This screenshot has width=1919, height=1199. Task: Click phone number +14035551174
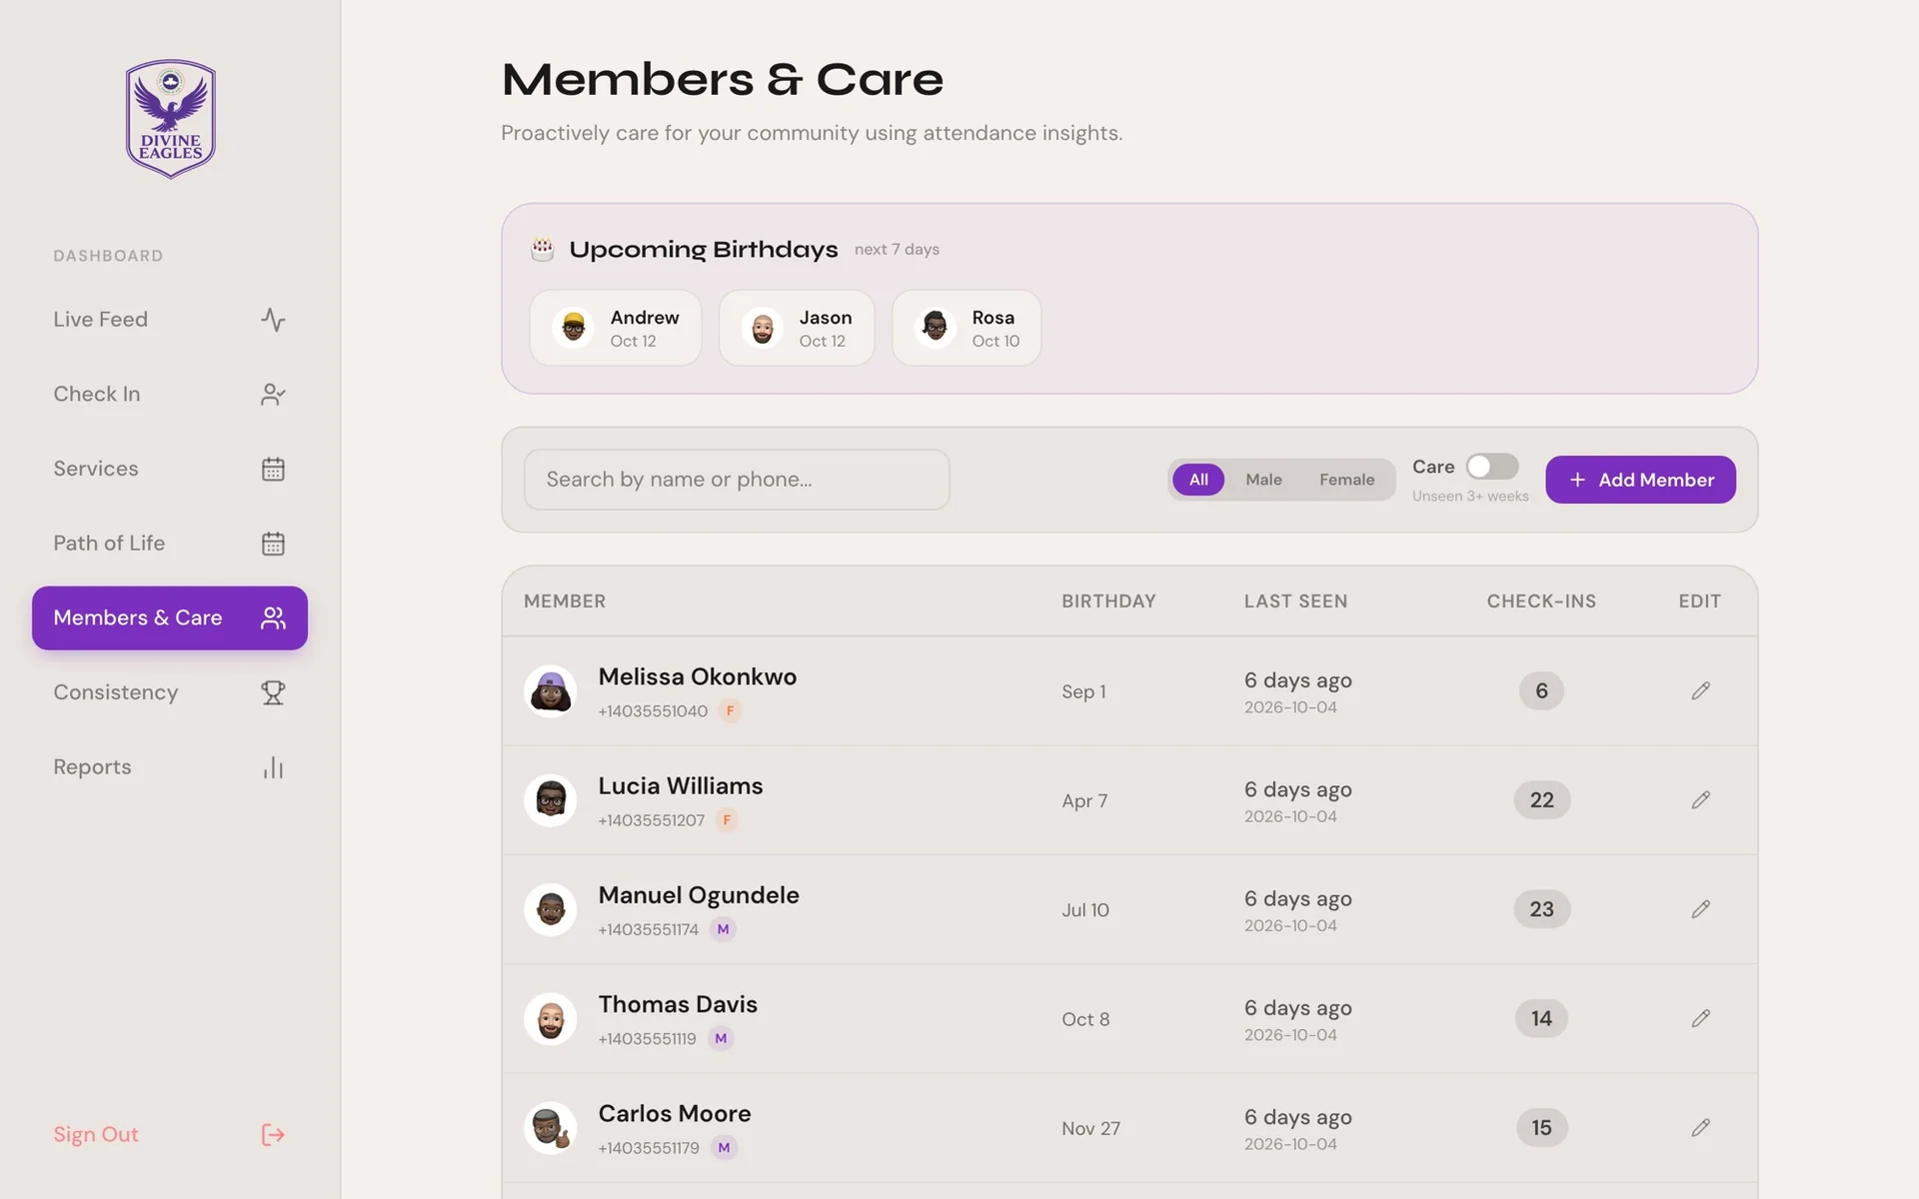tap(648, 929)
